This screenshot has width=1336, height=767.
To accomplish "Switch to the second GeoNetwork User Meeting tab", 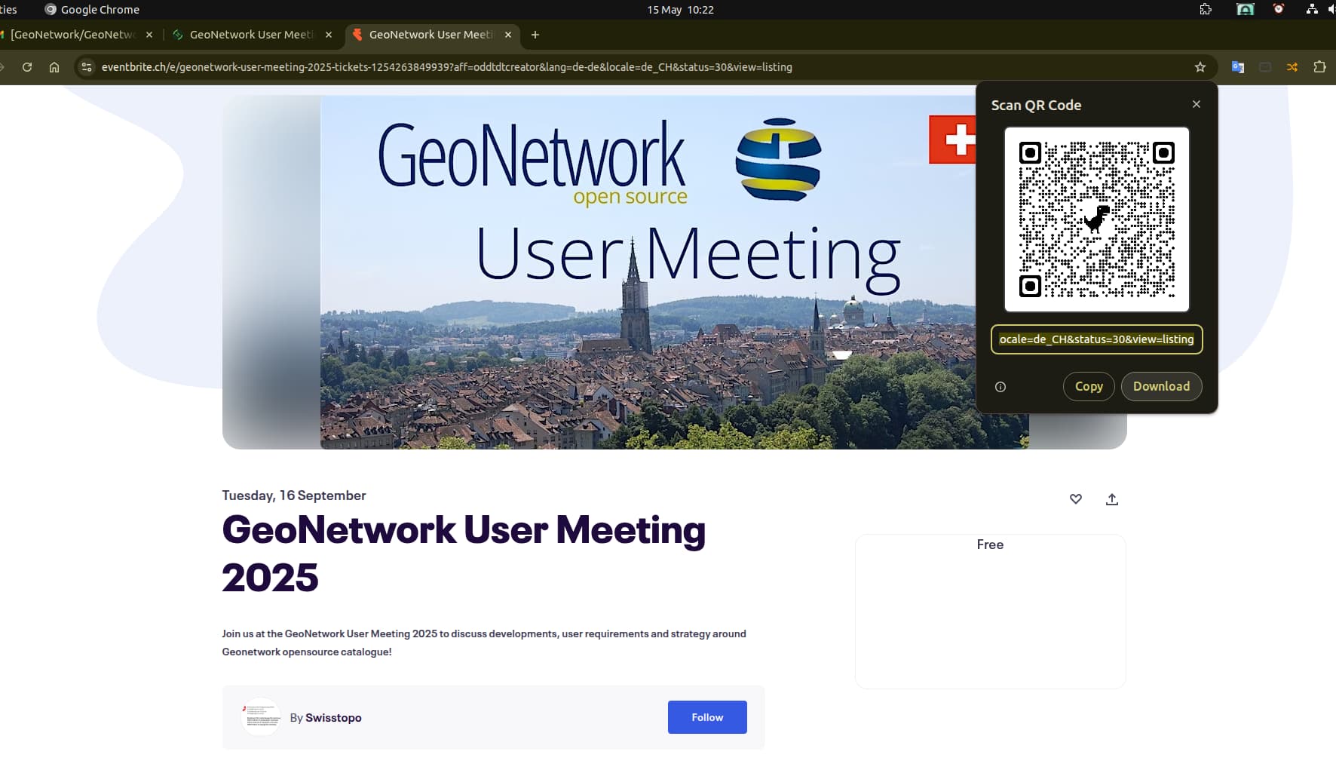I will point(251,35).
